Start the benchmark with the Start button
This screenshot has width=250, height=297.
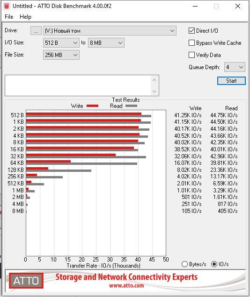pyautogui.click(x=231, y=81)
